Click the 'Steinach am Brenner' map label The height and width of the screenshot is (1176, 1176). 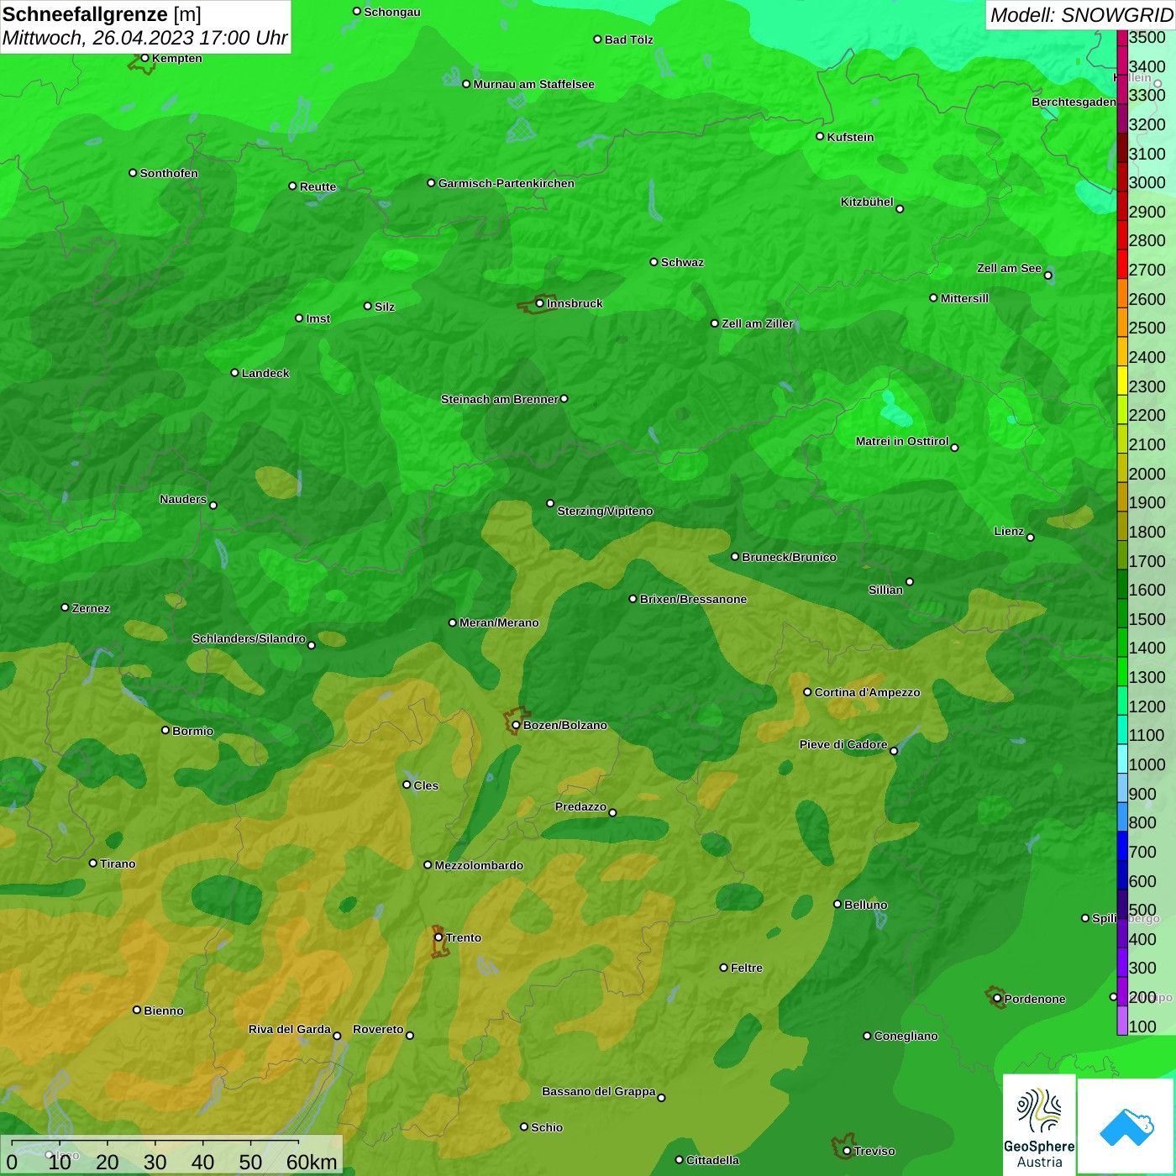[499, 399]
